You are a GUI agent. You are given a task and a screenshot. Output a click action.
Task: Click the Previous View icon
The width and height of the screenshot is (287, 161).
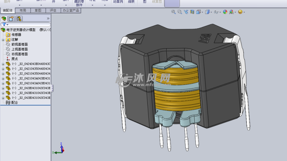pyautogui.click(x=186, y=12)
